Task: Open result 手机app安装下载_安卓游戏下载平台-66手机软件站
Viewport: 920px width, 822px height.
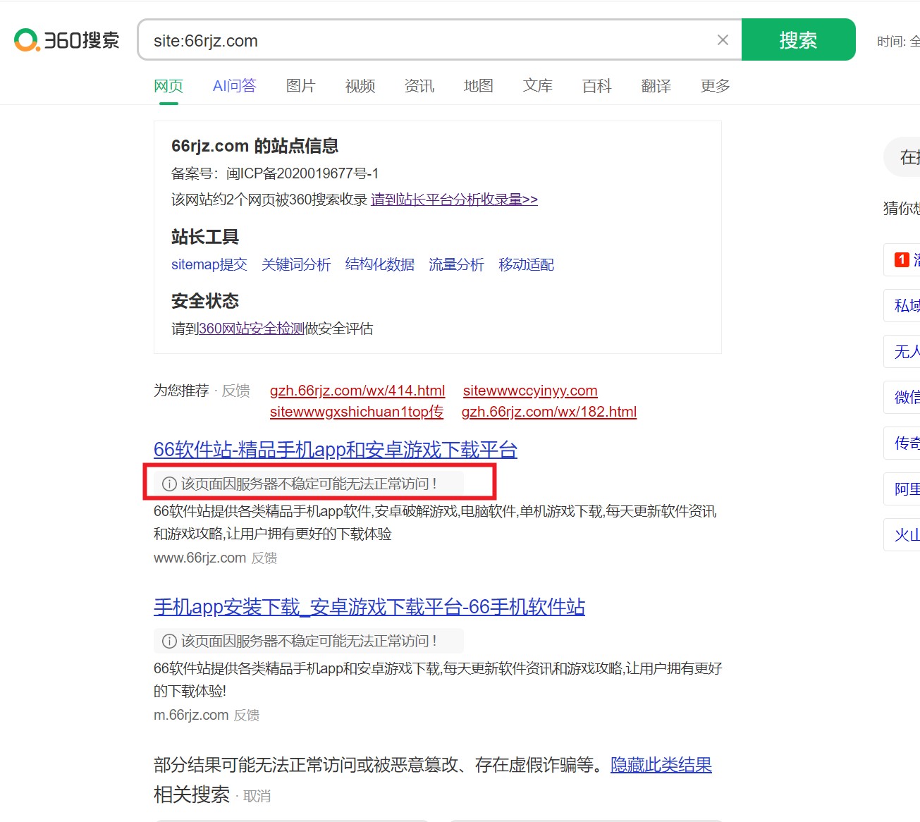Action: (x=369, y=607)
